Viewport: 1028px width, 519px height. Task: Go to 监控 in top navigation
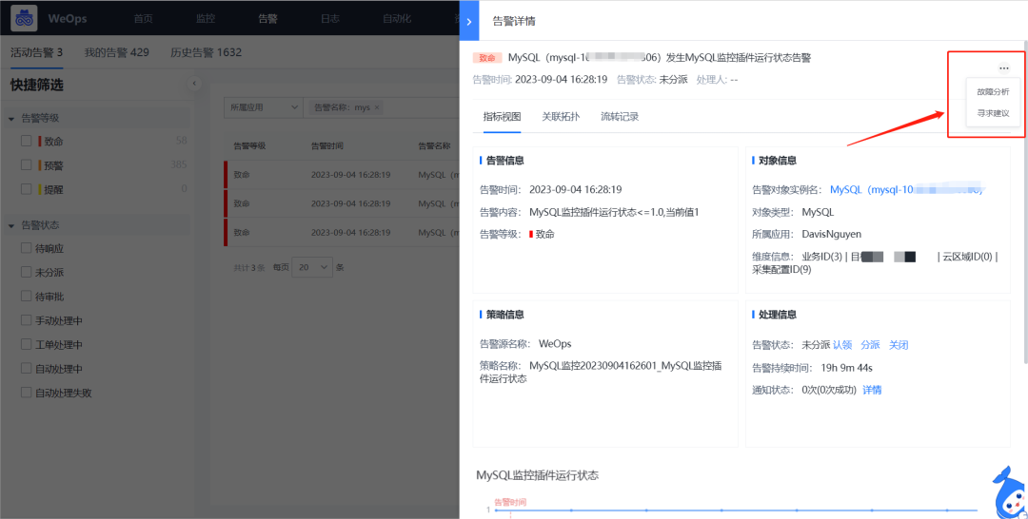(x=206, y=18)
